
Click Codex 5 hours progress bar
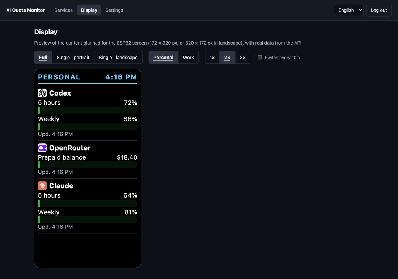click(x=88, y=110)
